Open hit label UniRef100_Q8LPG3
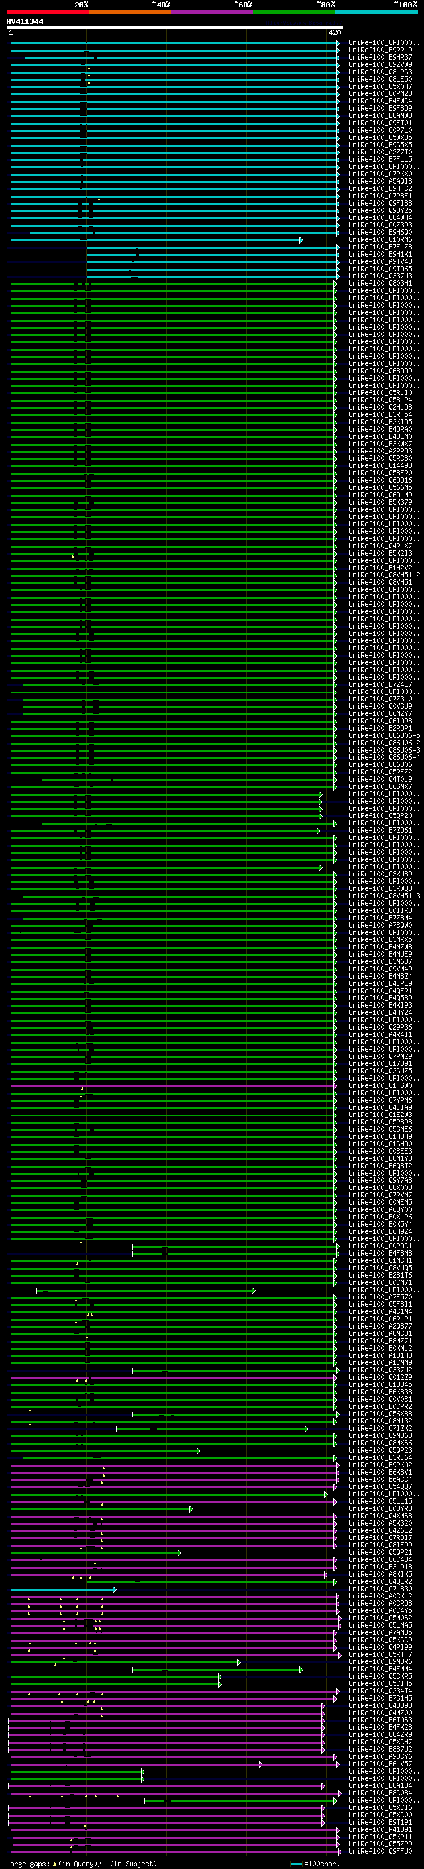The width and height of the screenshot is (424, 1869). click(380, 72)
